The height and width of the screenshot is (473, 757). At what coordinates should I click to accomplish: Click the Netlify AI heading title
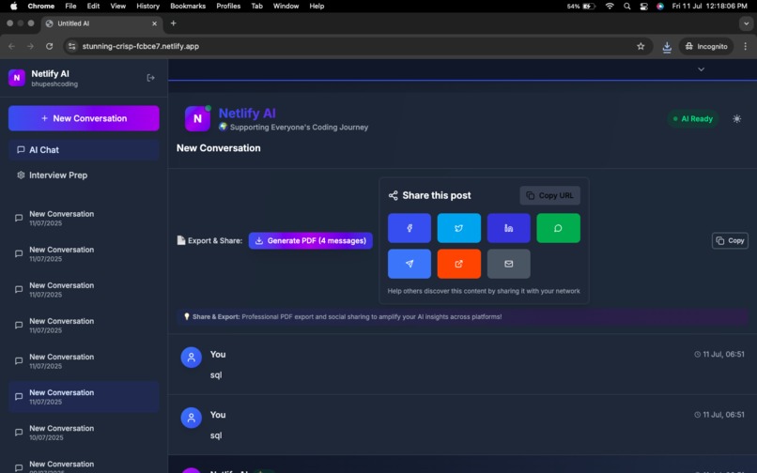pos(247,113)
